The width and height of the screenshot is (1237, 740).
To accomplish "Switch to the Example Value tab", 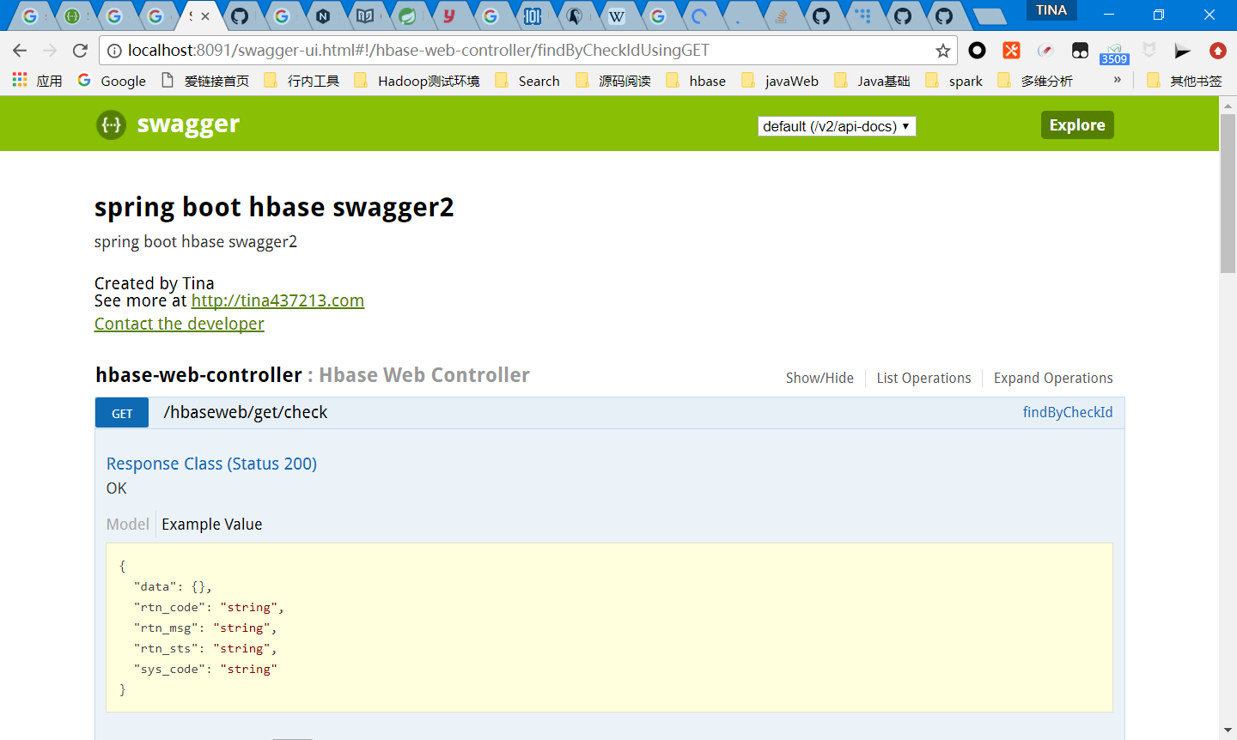I will pyautogui.click(x=212, y=524).
